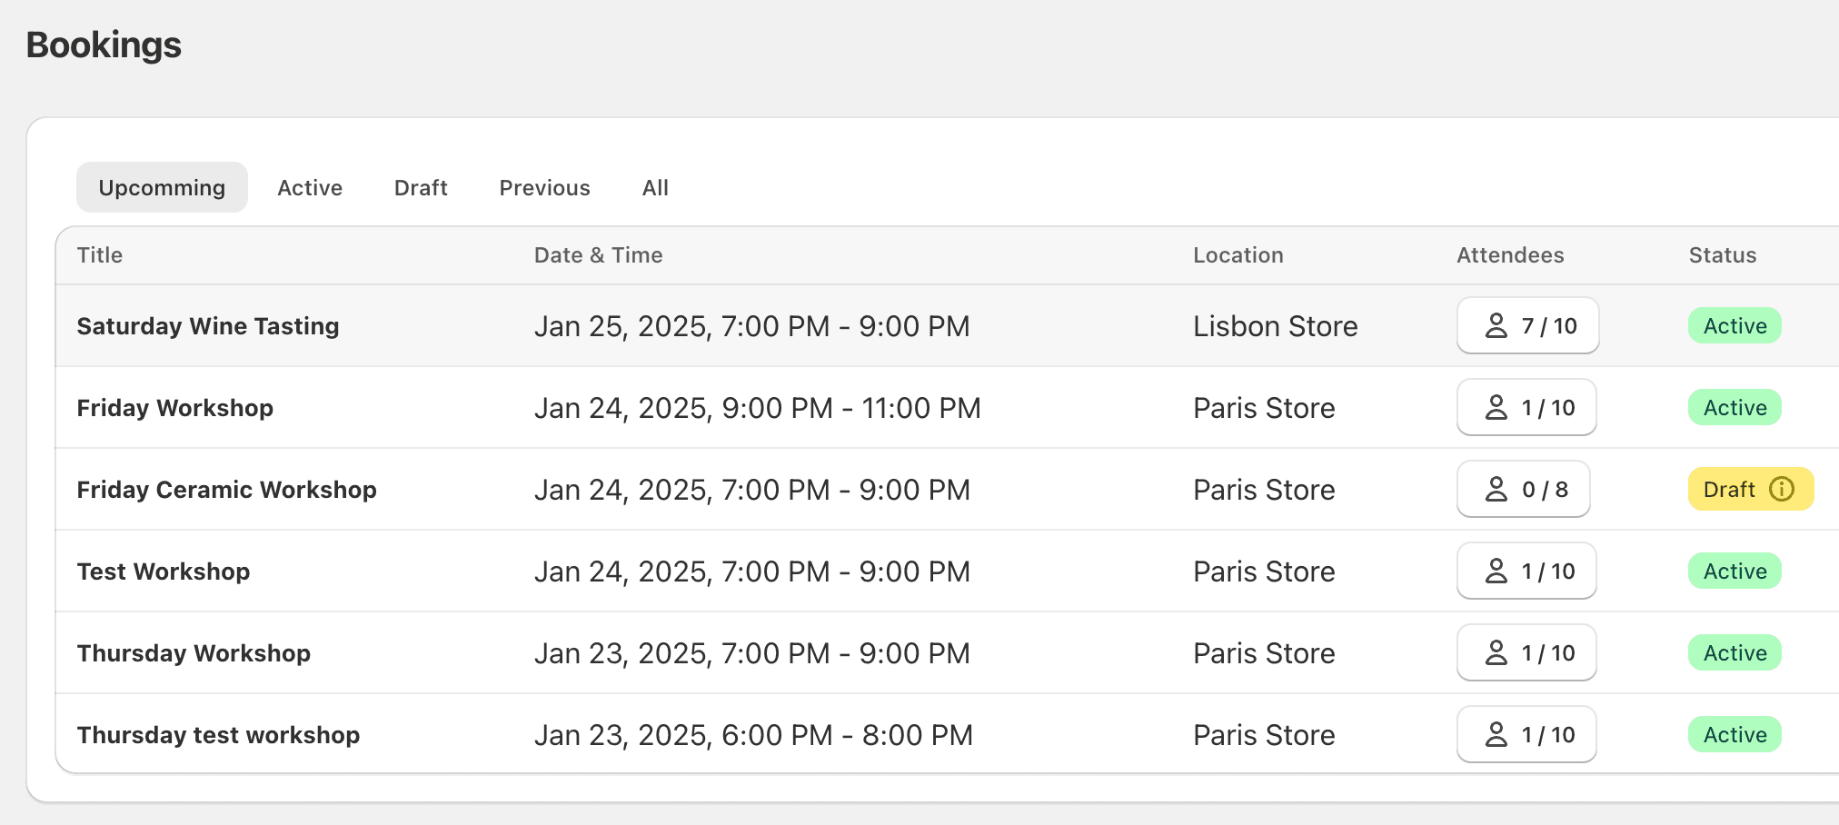This screenshot has height=825, width=1839.
Task: Click the Date & Time column header
Action: [x=598, y=255]
